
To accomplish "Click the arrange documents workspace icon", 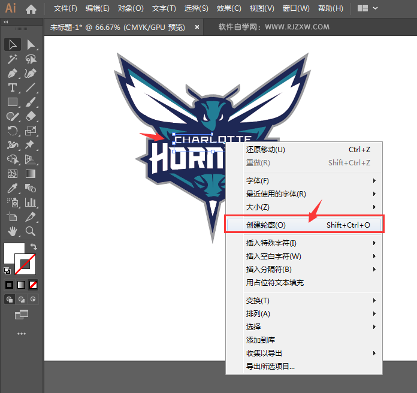I will tap(362, 8).
